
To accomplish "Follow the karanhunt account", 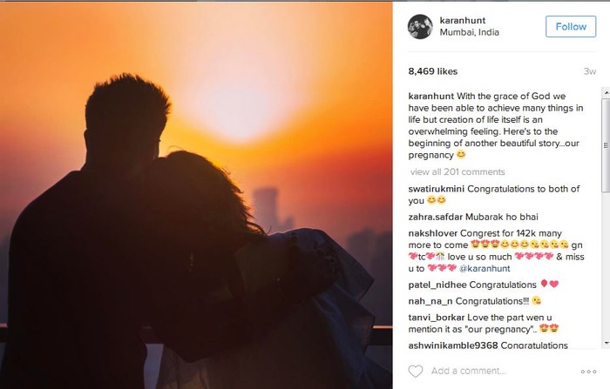I will [571, 26].
